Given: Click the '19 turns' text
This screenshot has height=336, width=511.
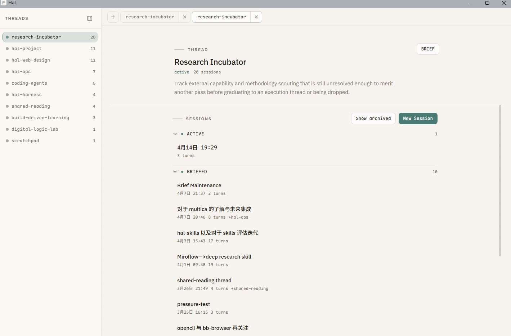Looking at the screenshot, I should pyautogui.click(x=218, y=265).
